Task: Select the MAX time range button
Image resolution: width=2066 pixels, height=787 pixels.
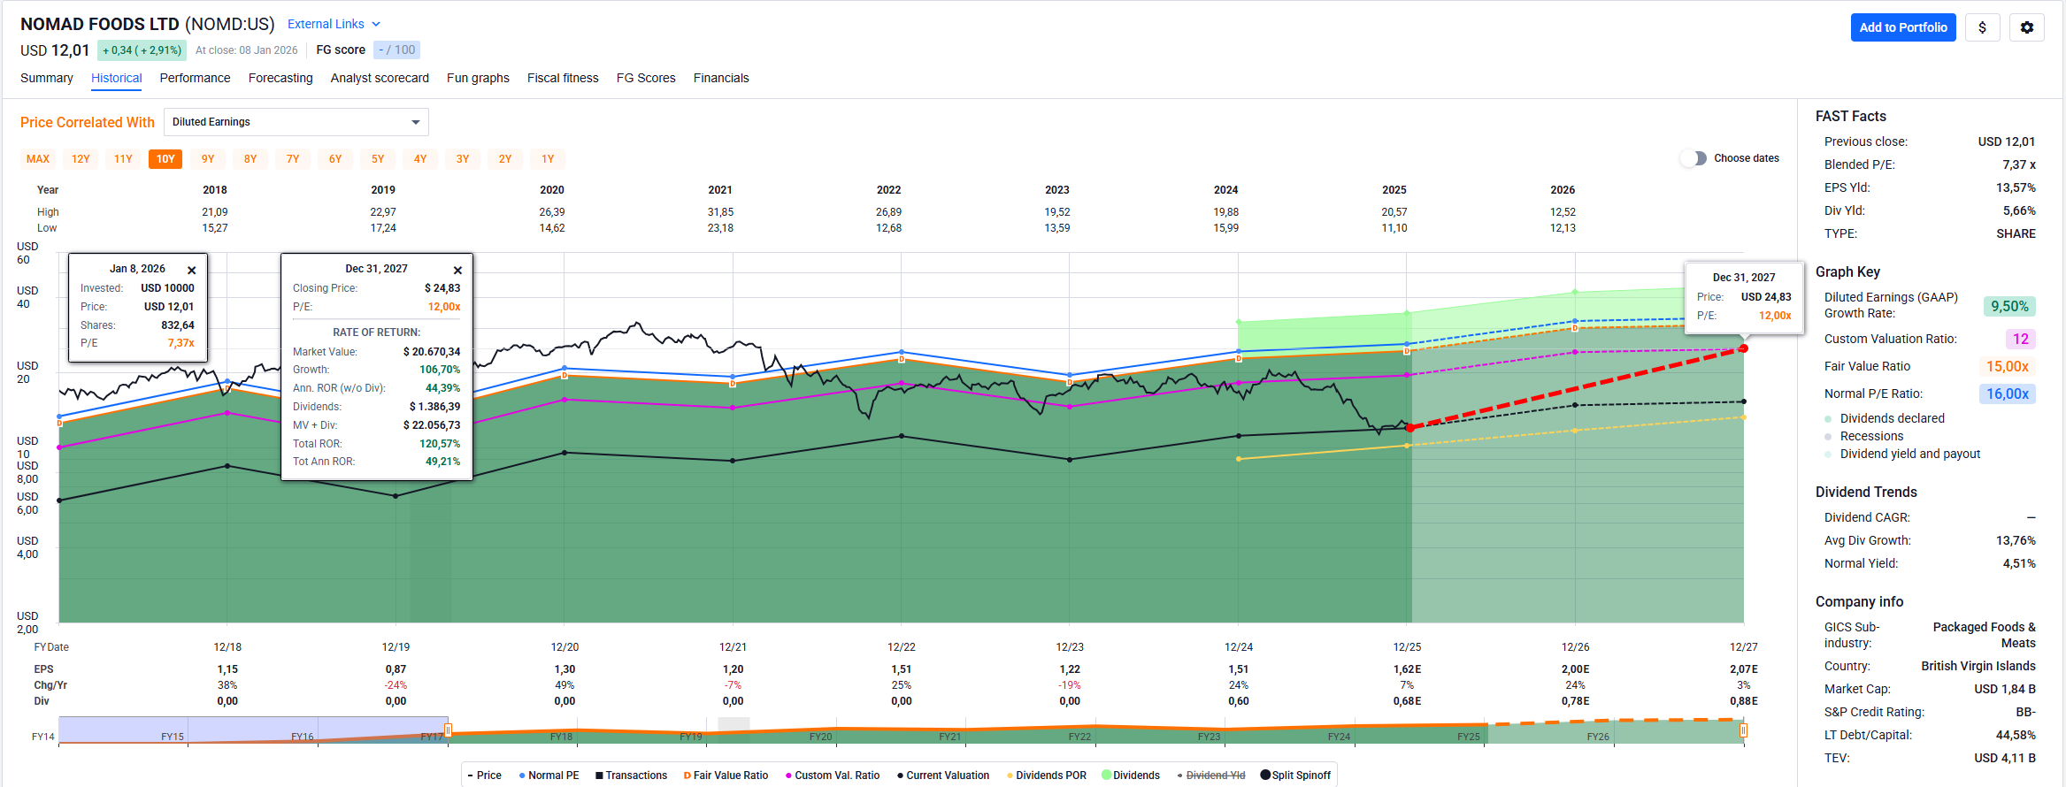Action: tap(38, 159)
